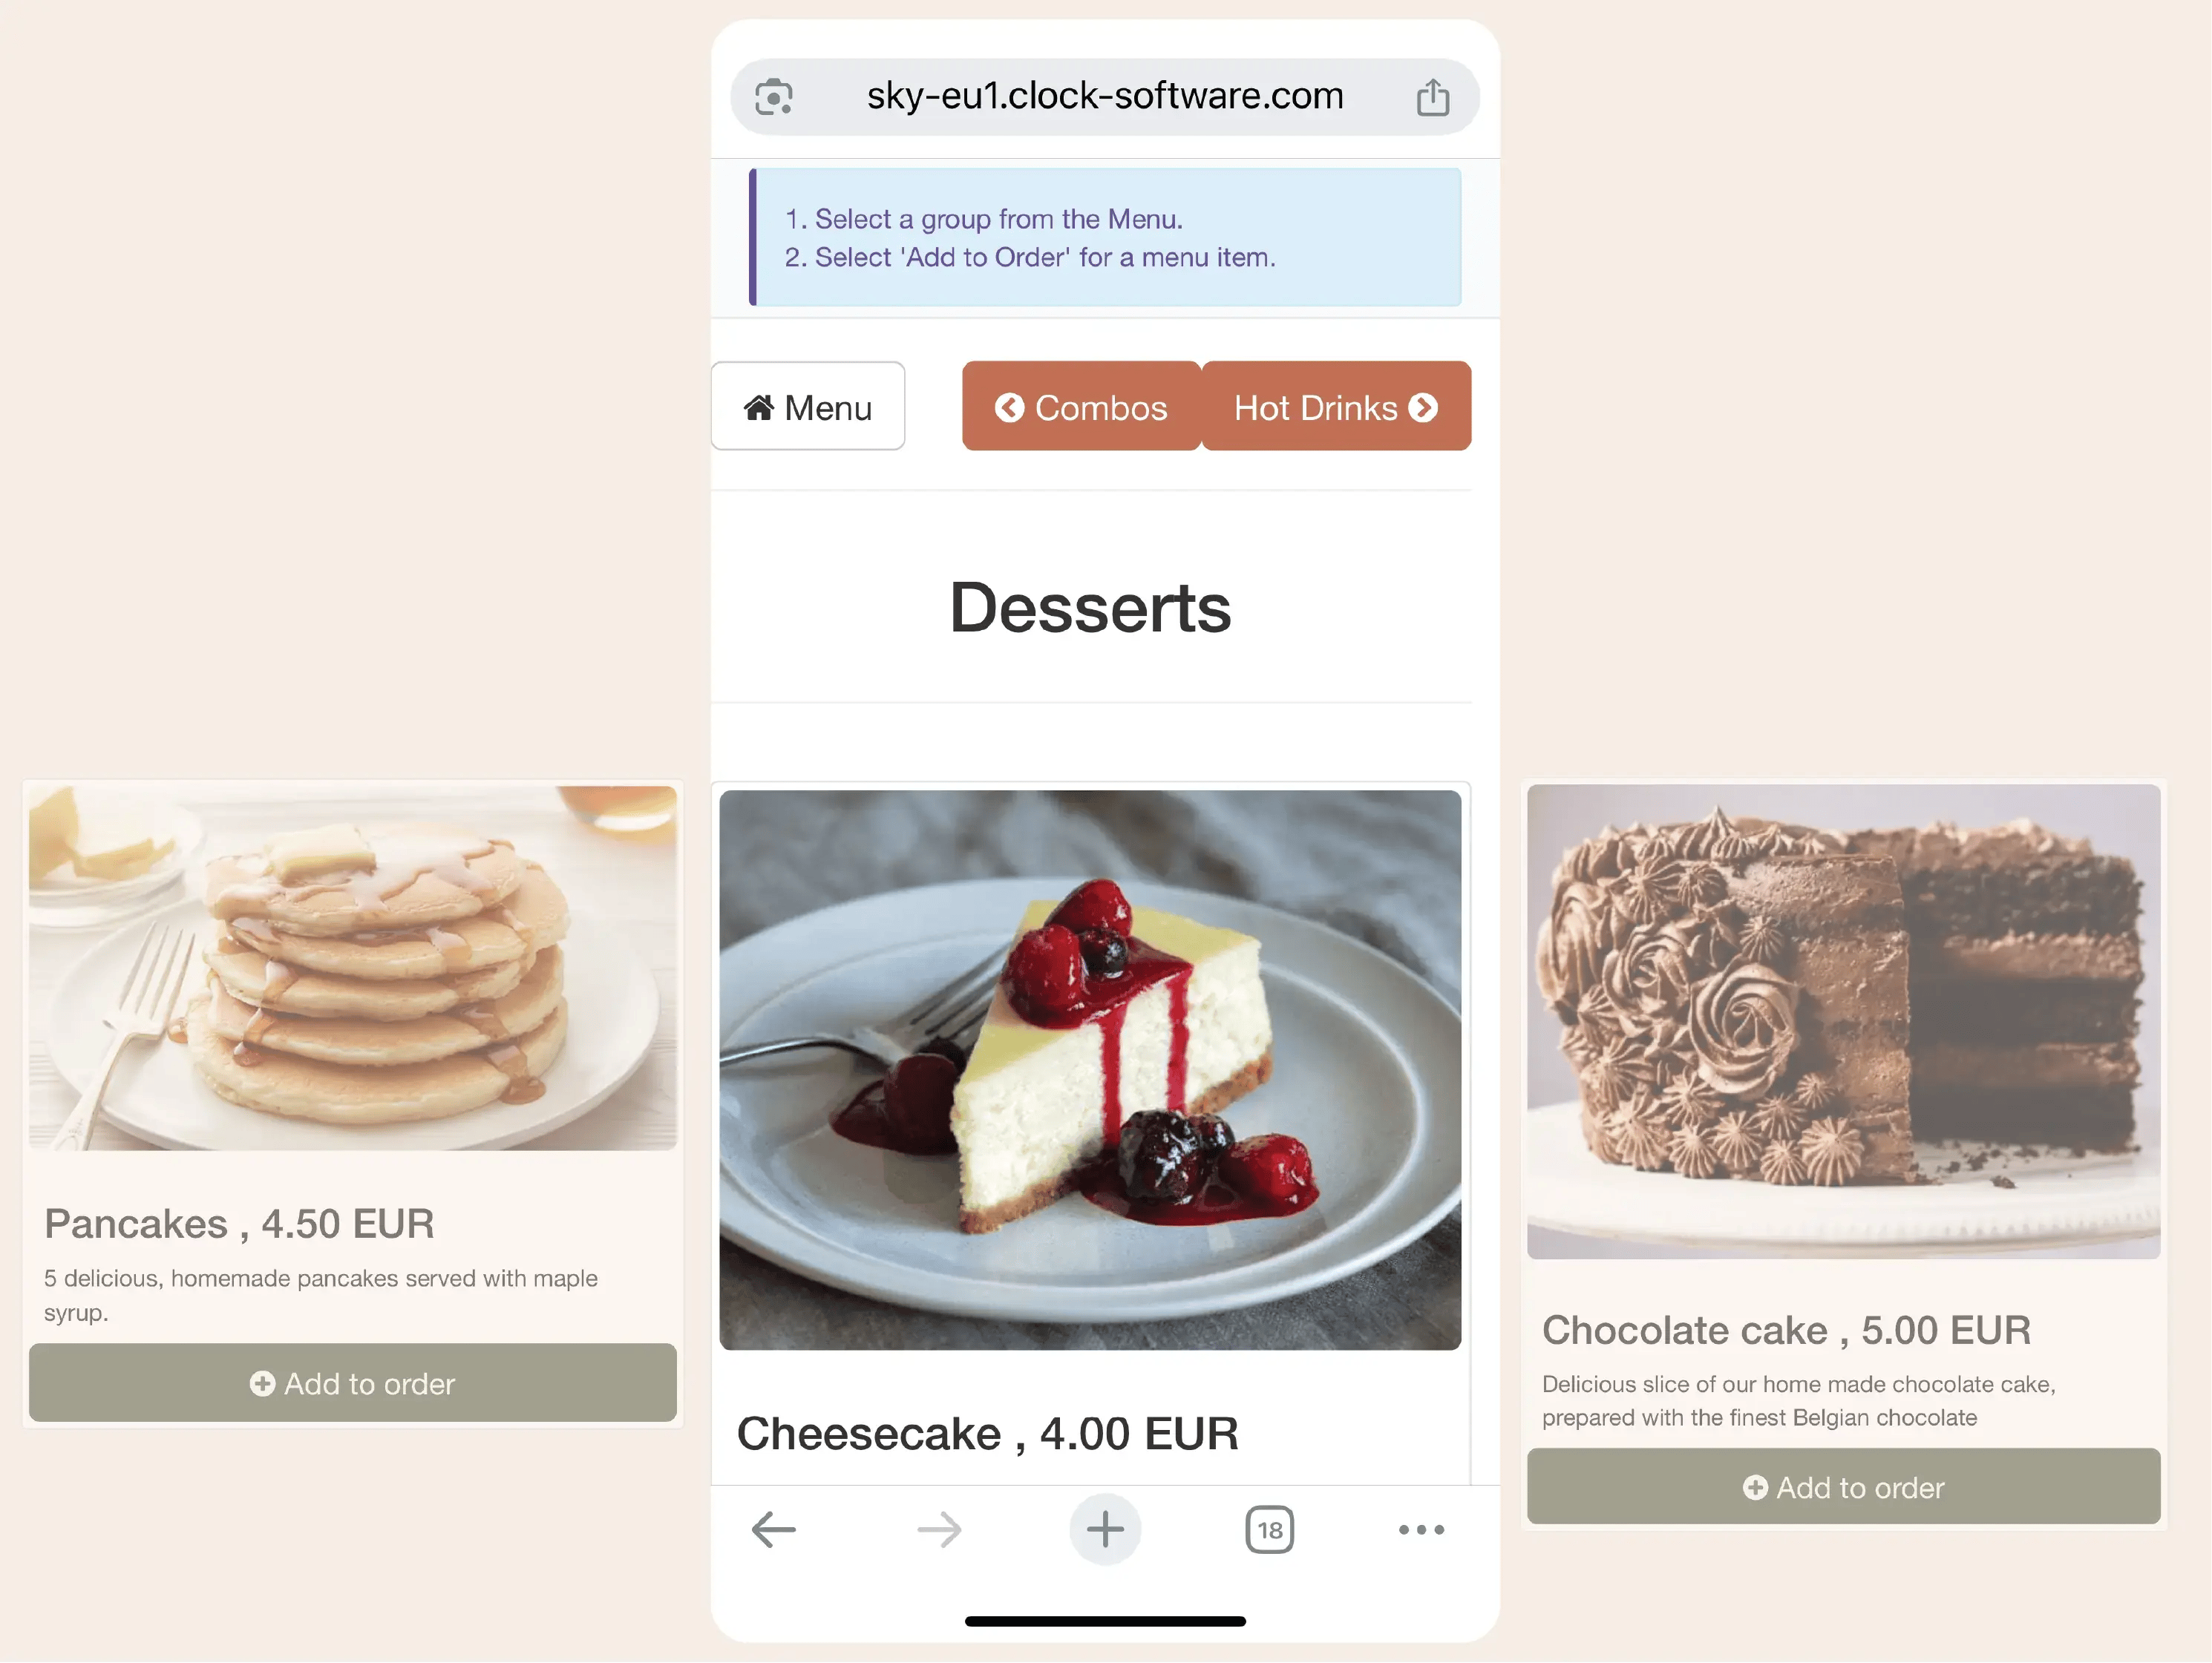Image resolution: width=2212 pixels, height=1663 pixels.
Task: Go to the Hot Drinks group
Action: click(x=1336, y=406)
